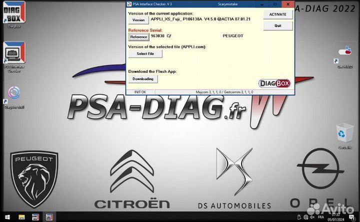This screenshot has height=222, width=360.
Task: Click the USB device tray icon
Action: coord(299,217)
